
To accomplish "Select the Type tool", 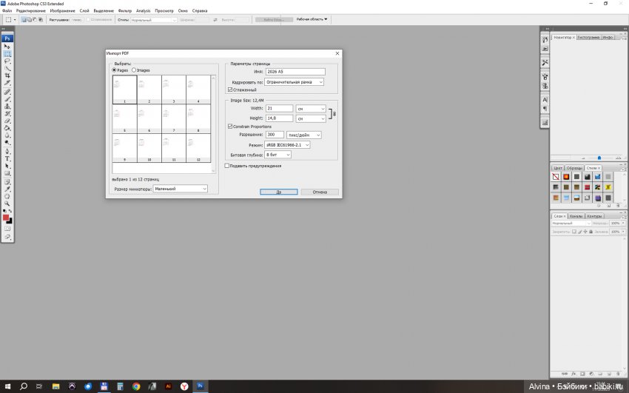I will click(8, 158).
